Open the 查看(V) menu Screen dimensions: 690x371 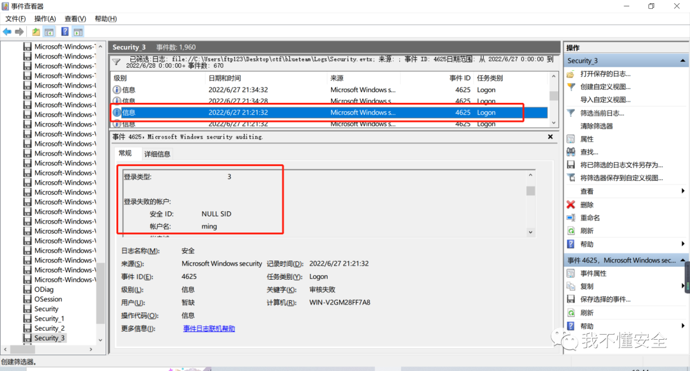point(75,19)
